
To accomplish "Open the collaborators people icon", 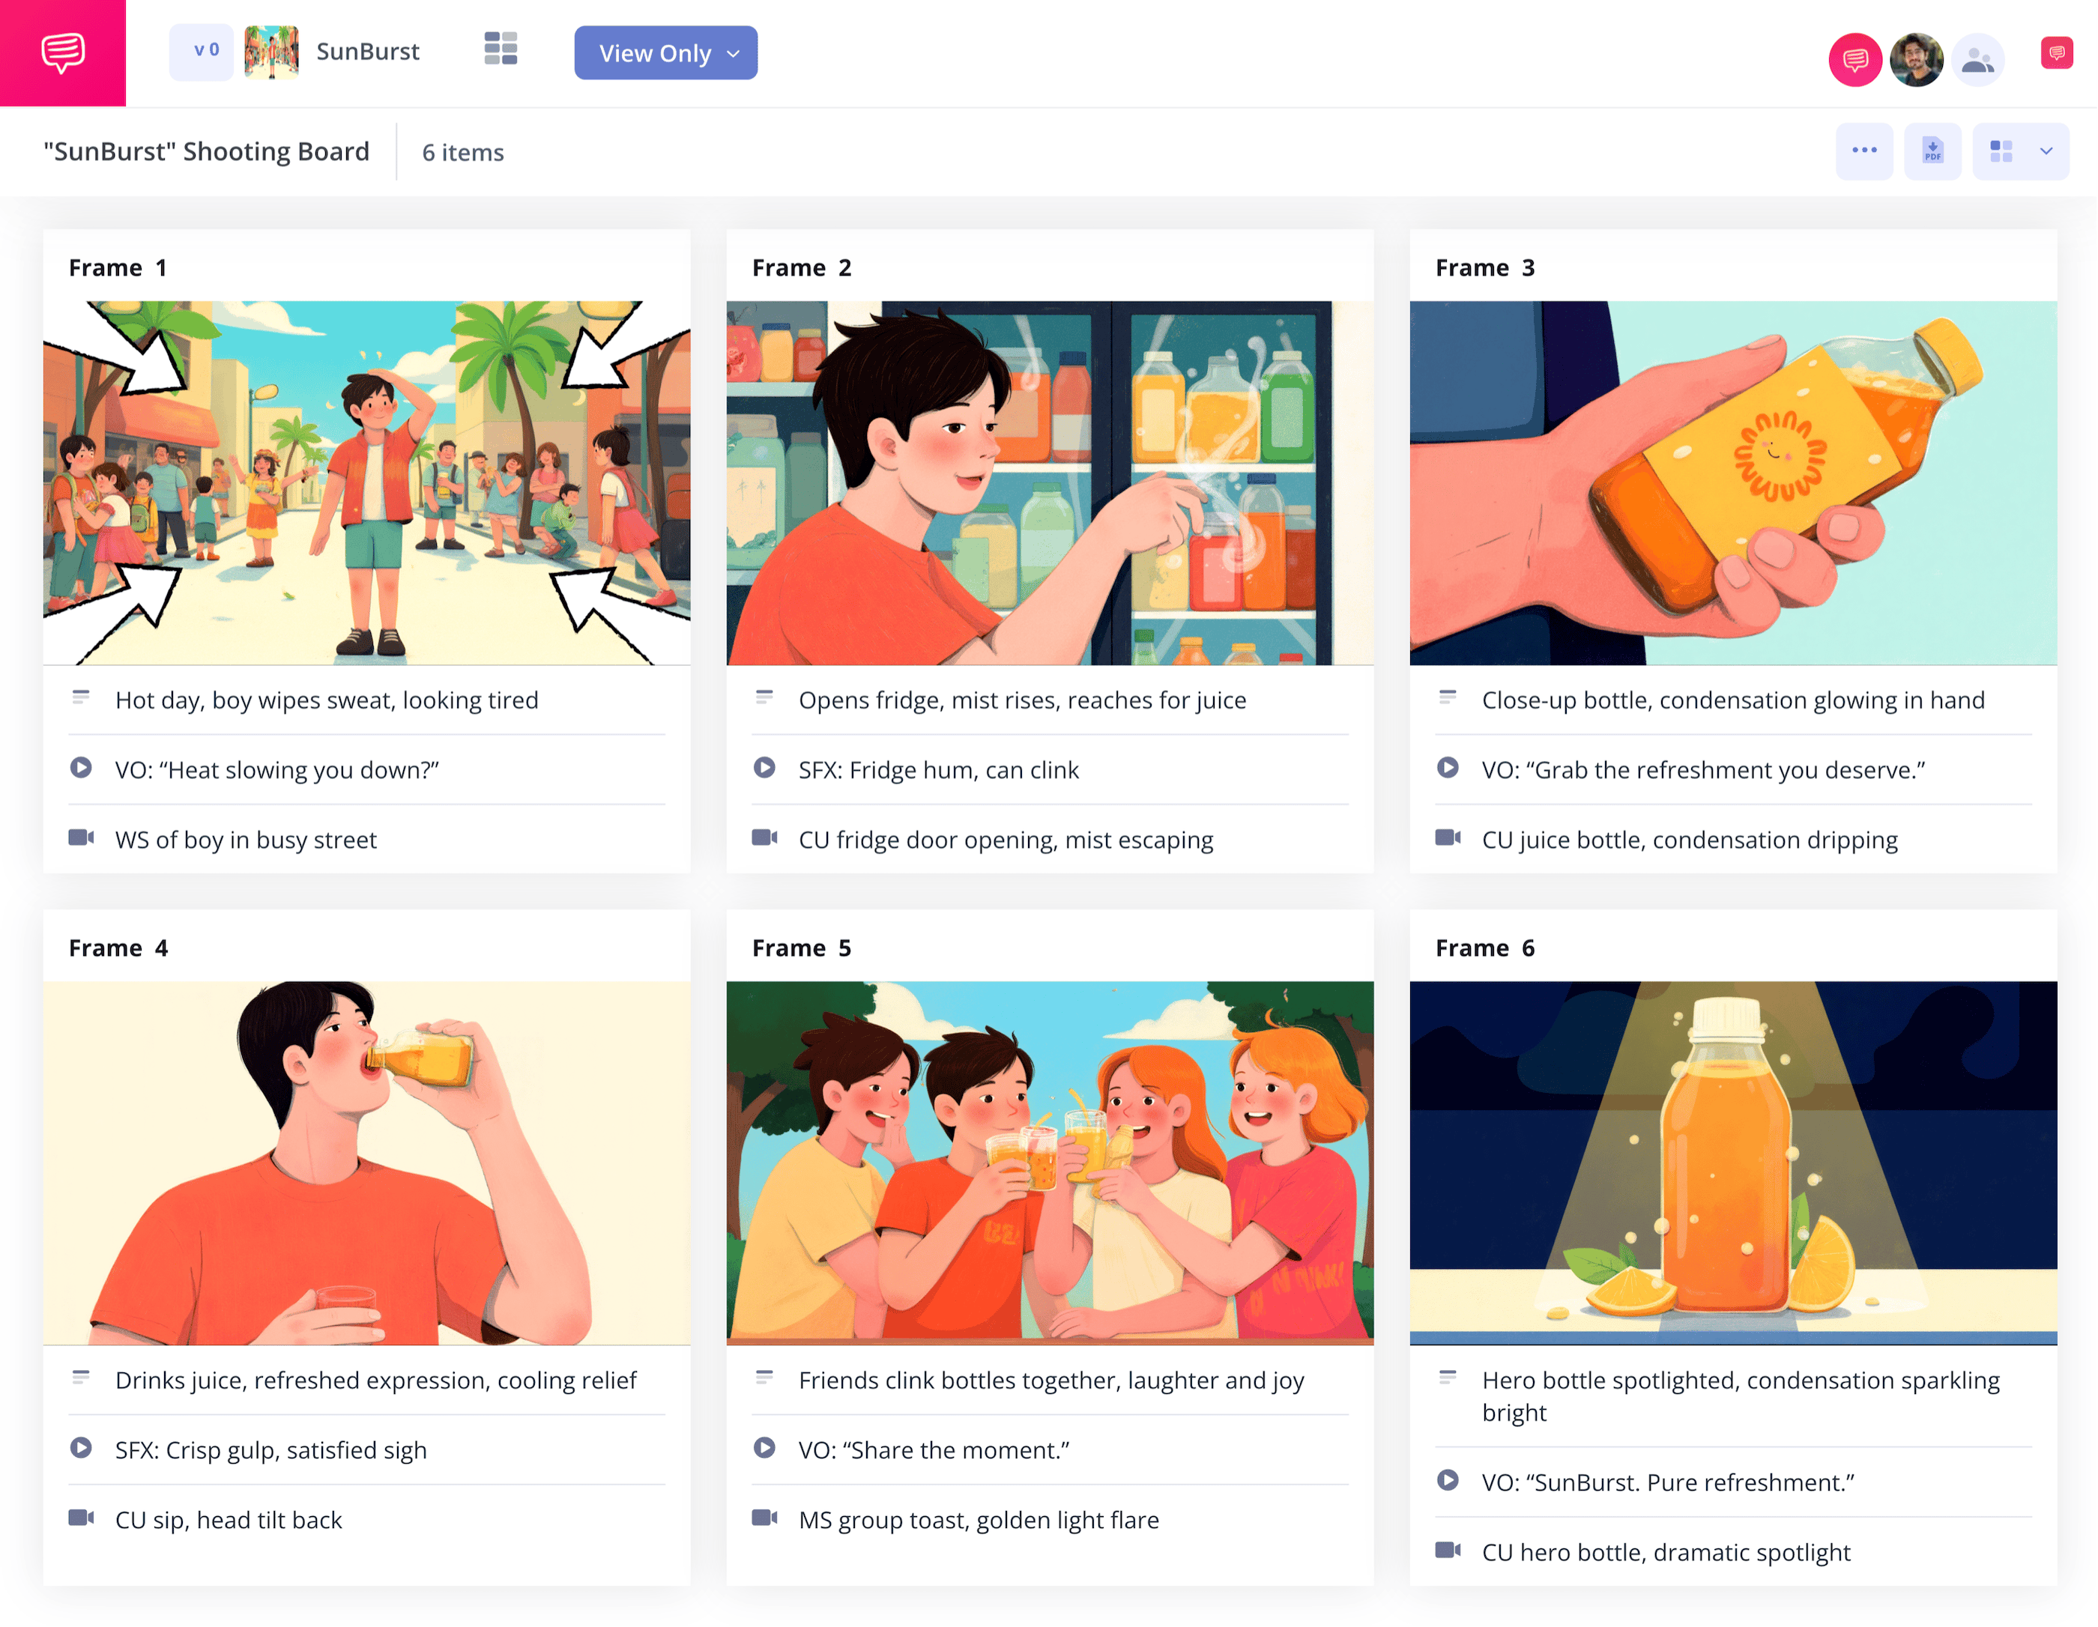I will point(1977,59).
